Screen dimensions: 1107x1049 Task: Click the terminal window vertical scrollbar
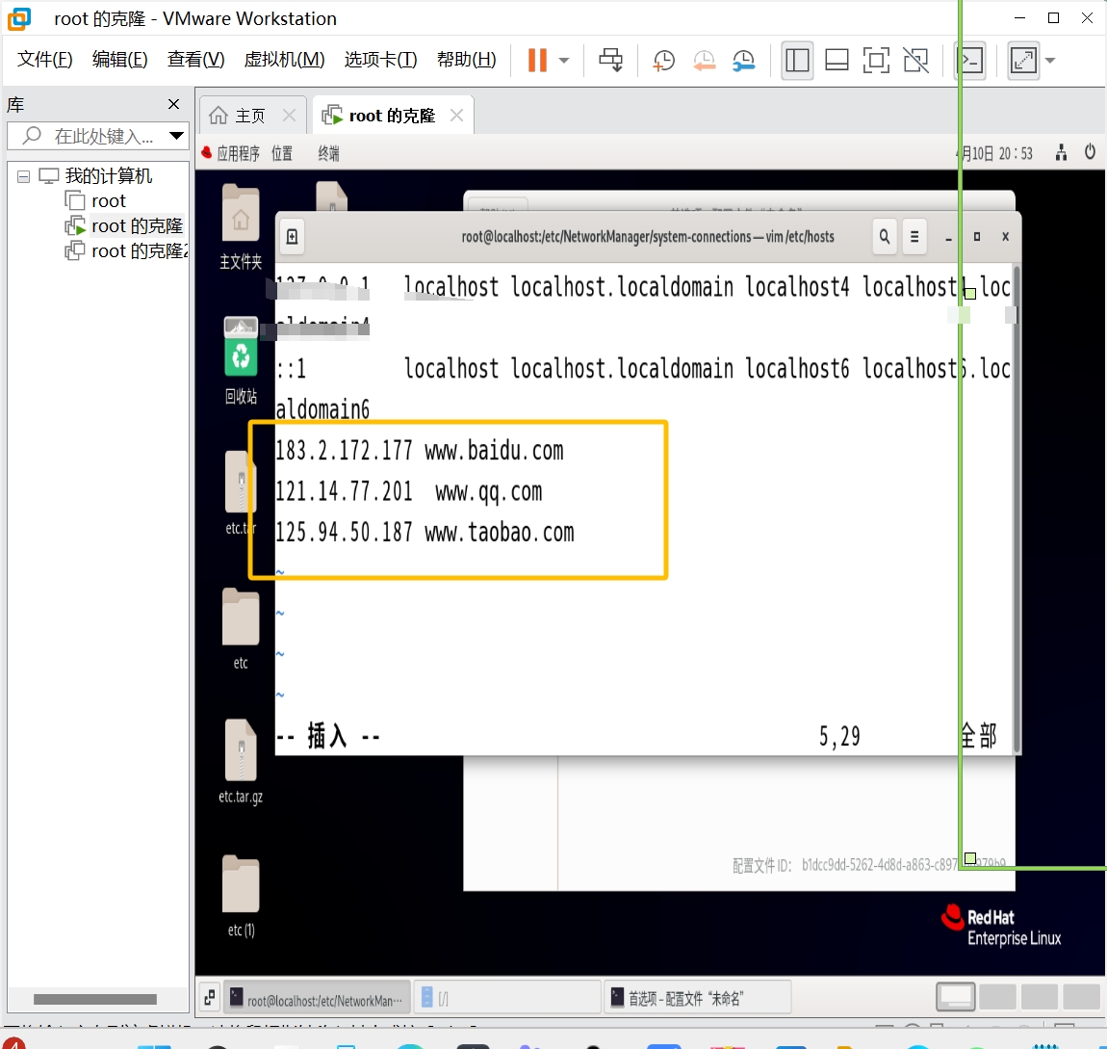click(x=1016, y=509)
